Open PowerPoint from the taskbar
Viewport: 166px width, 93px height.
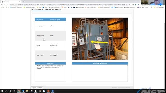(x=49, y=91)
